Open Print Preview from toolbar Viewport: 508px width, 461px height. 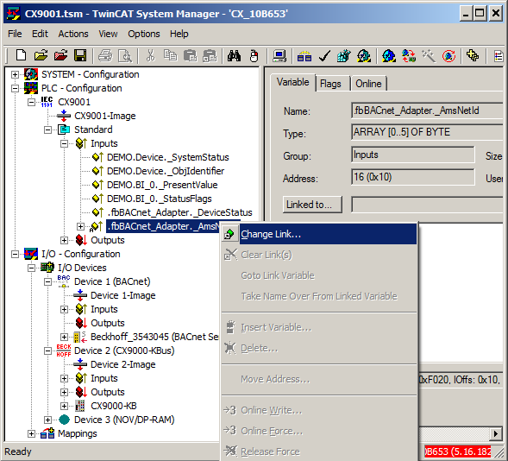tap(125, 55)
